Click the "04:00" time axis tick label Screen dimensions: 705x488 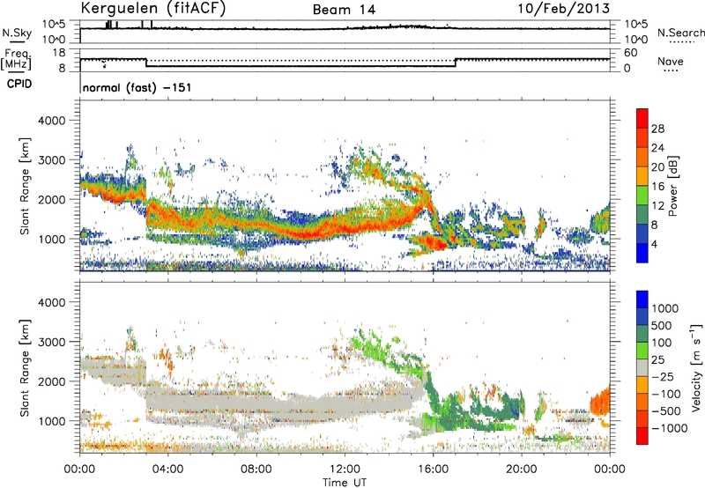(x=167, y=469)
